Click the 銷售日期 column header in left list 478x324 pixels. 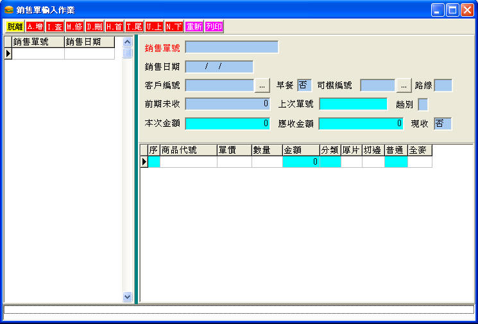point(90,42)
